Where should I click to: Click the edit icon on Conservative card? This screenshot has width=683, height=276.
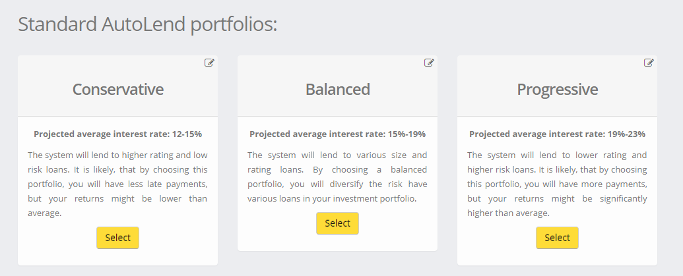(209, 63)
